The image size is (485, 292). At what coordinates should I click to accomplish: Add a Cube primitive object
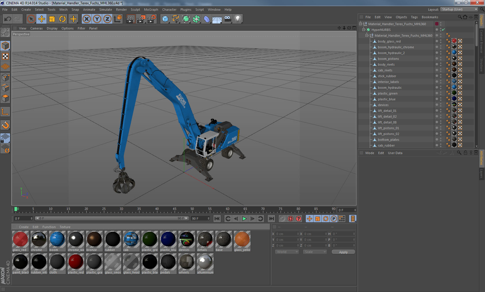[x=165, y=19]
